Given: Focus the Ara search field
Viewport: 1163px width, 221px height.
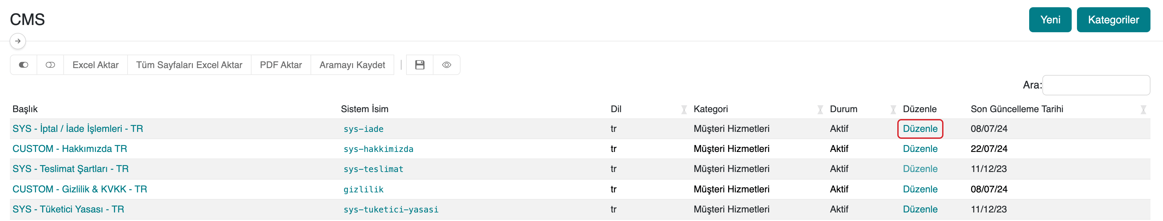Looking at the screenshot, I should pos(1096,85).
